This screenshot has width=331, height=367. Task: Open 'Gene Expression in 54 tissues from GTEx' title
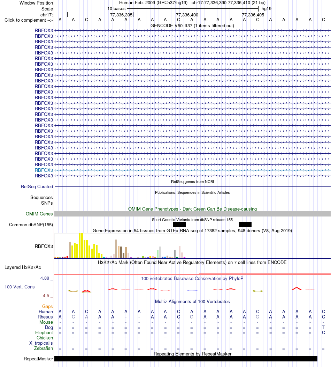(192, 230)
